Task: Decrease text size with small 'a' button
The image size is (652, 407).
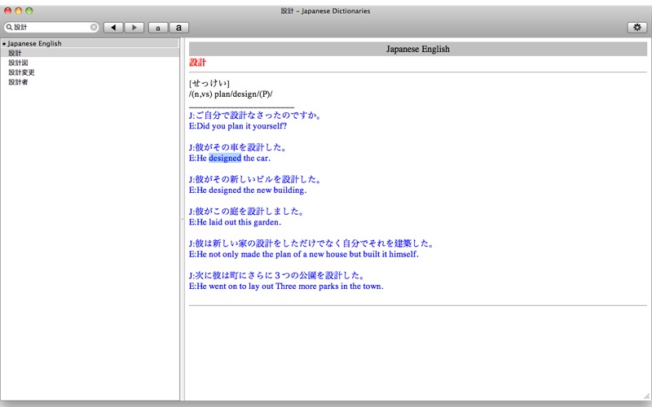Action: pos(158,28)
